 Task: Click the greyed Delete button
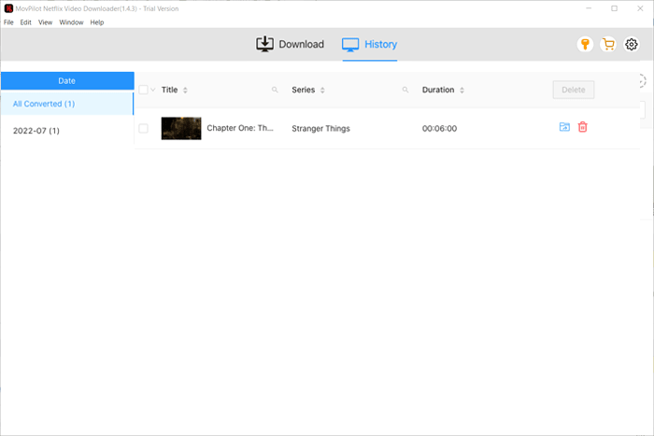(574, 90)
